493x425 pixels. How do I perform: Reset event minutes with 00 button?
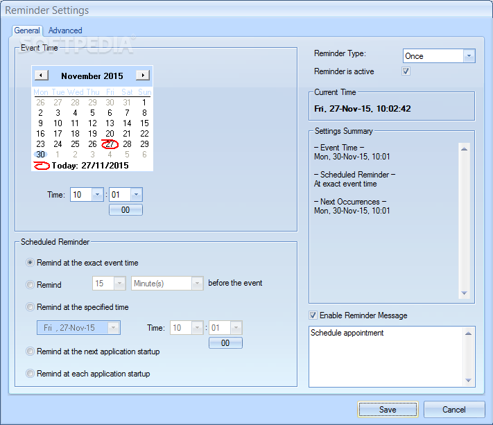[x=126, y=209]
